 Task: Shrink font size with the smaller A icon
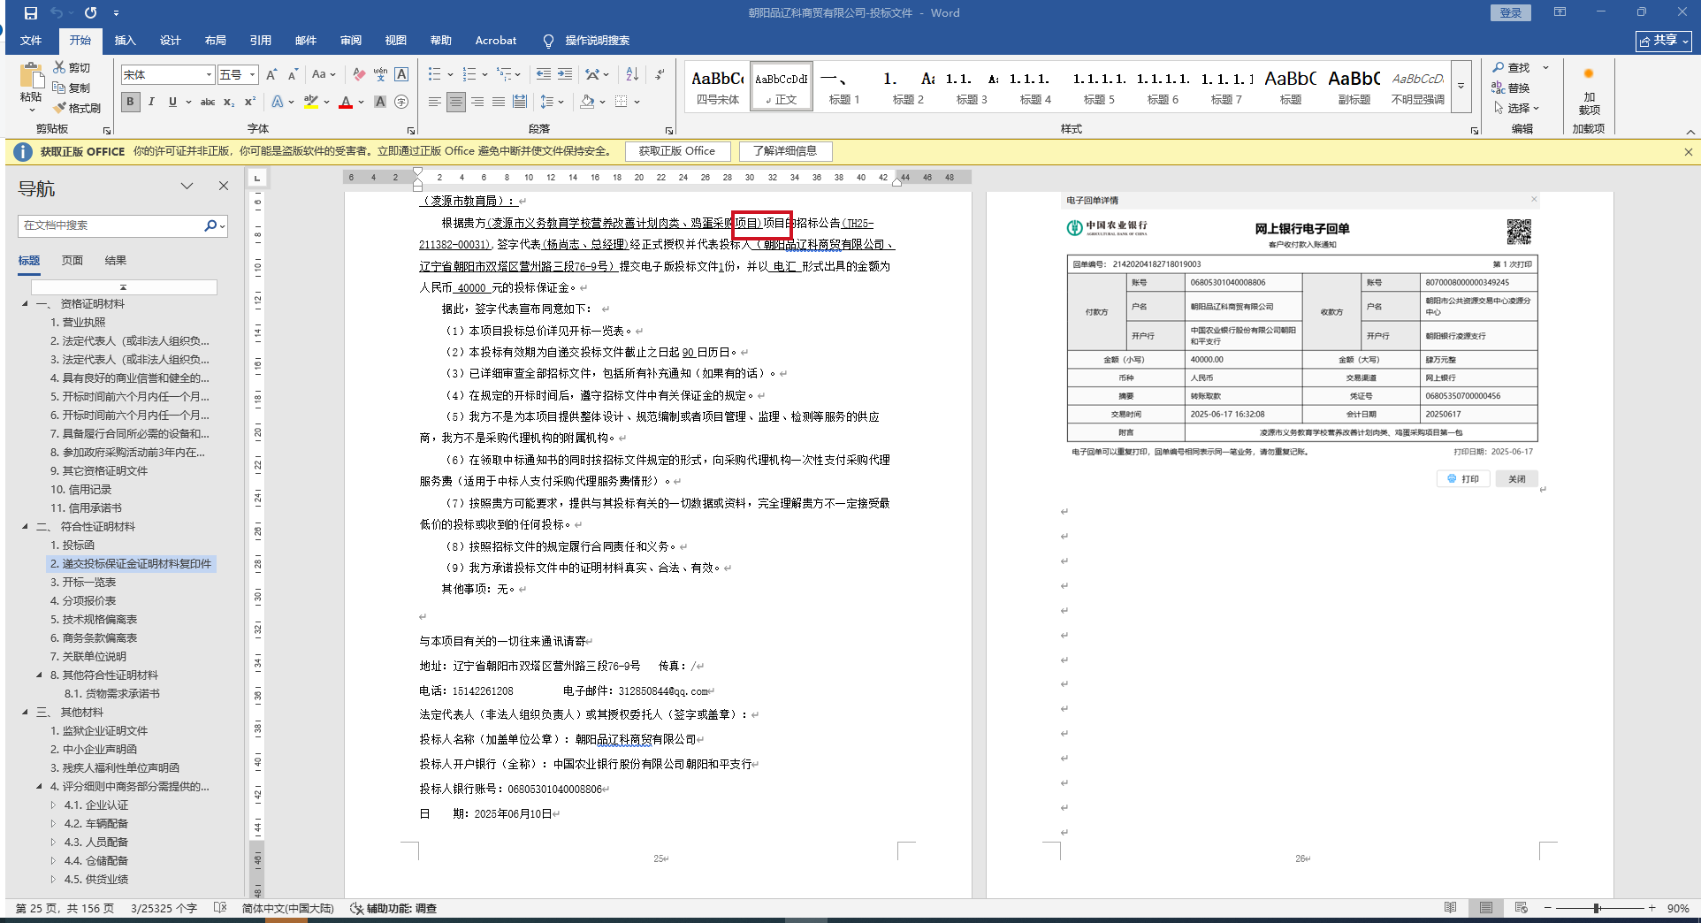pyautogui.click(x=293, y=75)
